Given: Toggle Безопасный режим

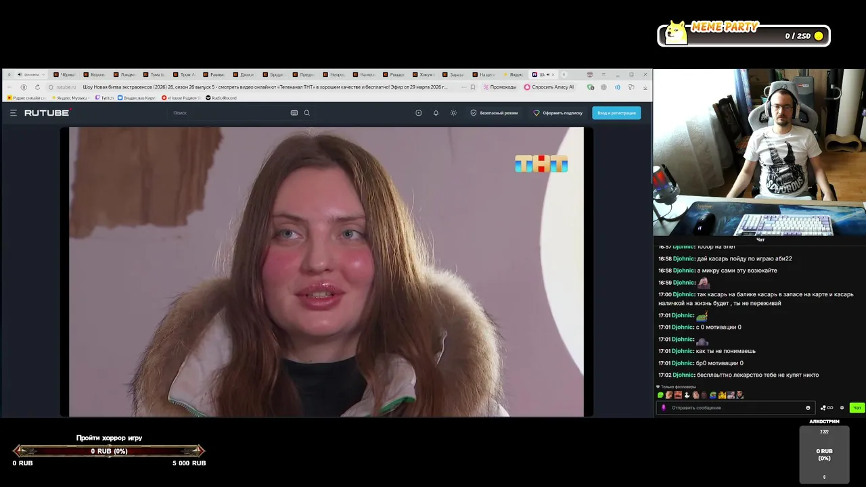Looking at the screenshot, I should (494, 113).
